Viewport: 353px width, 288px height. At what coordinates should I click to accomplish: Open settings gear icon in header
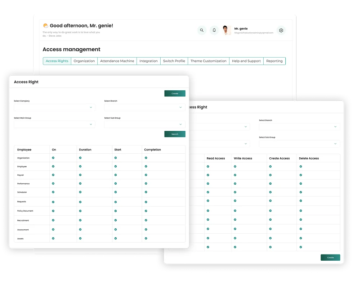coord(281,30)
